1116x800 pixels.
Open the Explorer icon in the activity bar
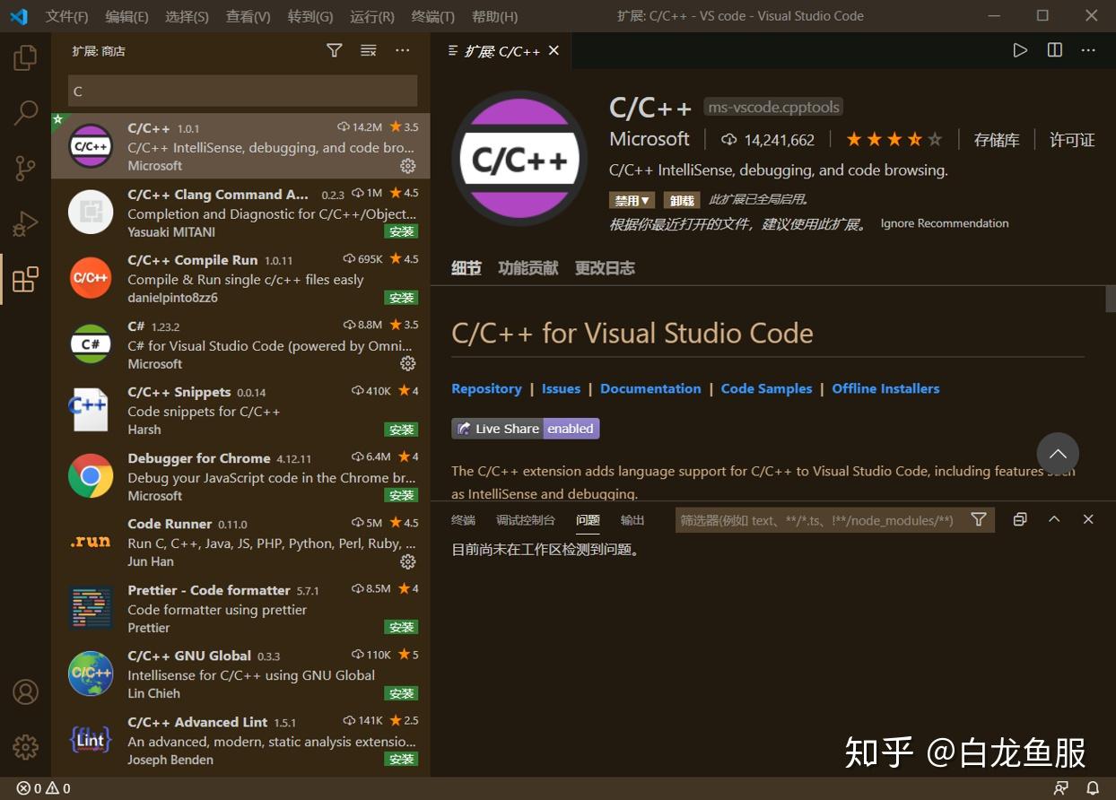click(25, 57)
